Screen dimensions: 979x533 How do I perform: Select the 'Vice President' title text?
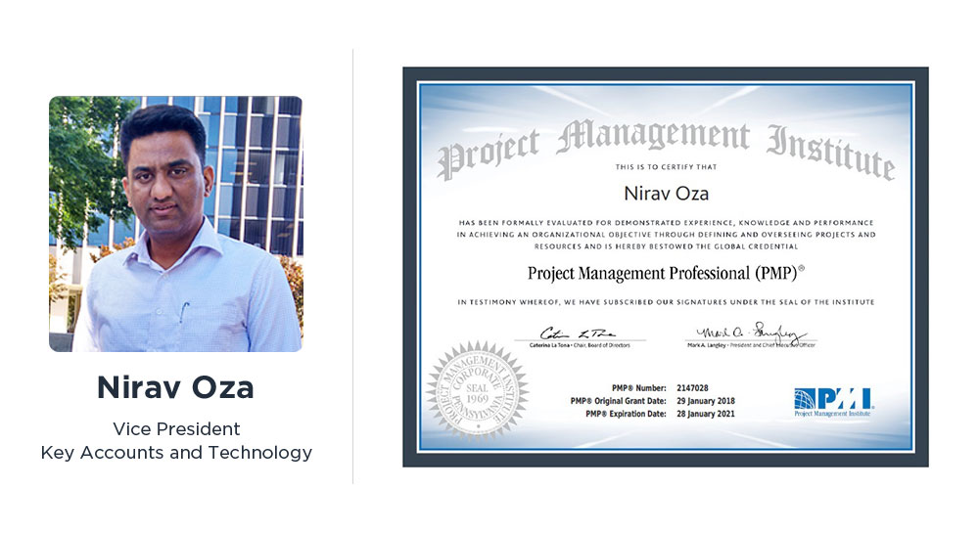(176, 429)
